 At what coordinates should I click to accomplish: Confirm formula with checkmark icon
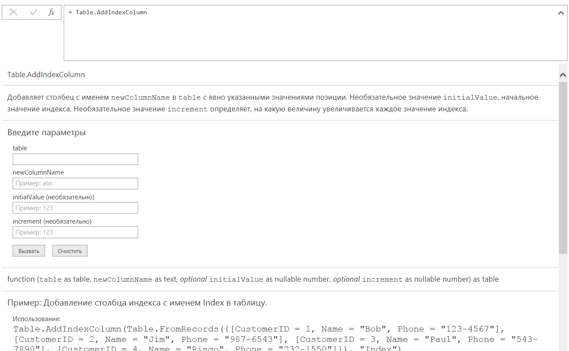33,12
